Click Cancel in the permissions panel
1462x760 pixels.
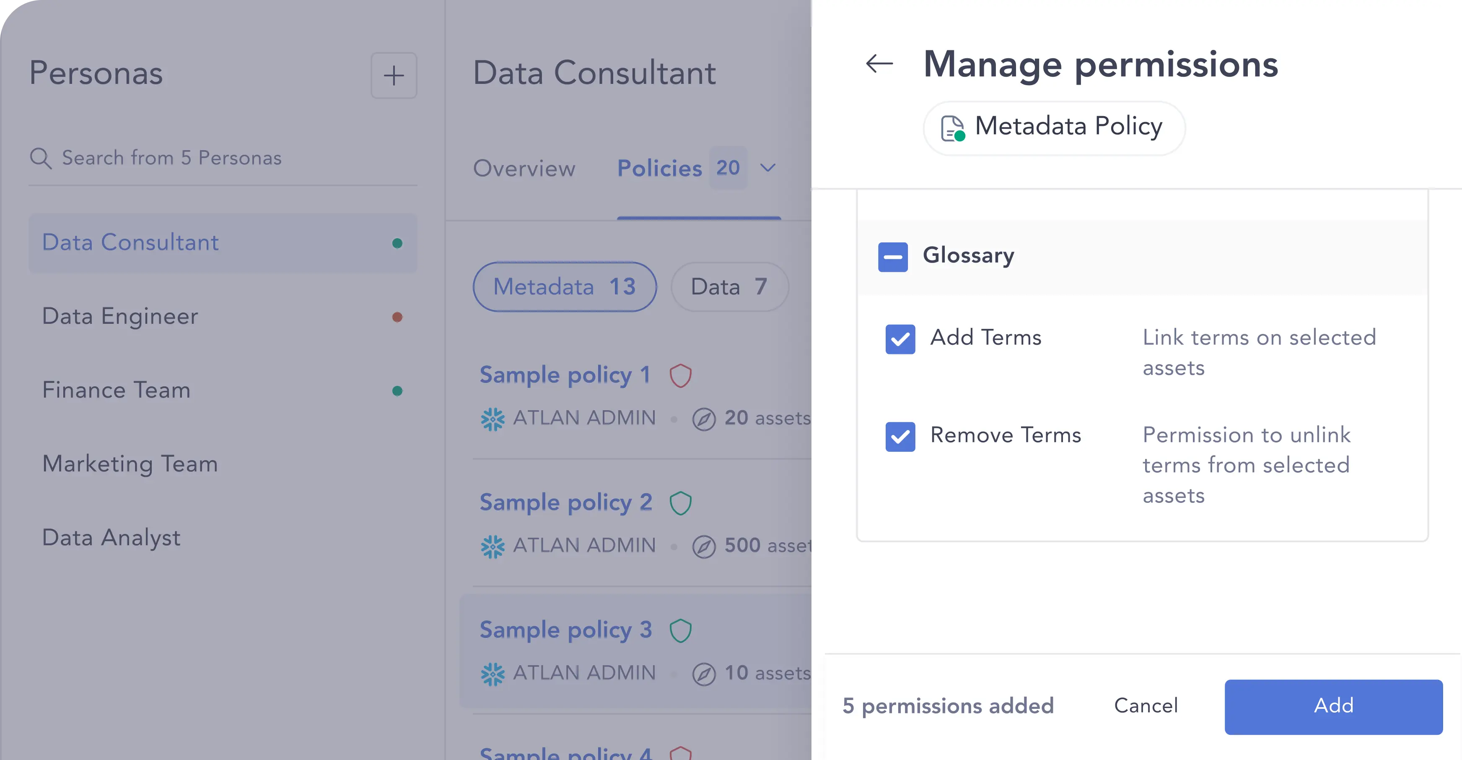[x=1146, y=705]
